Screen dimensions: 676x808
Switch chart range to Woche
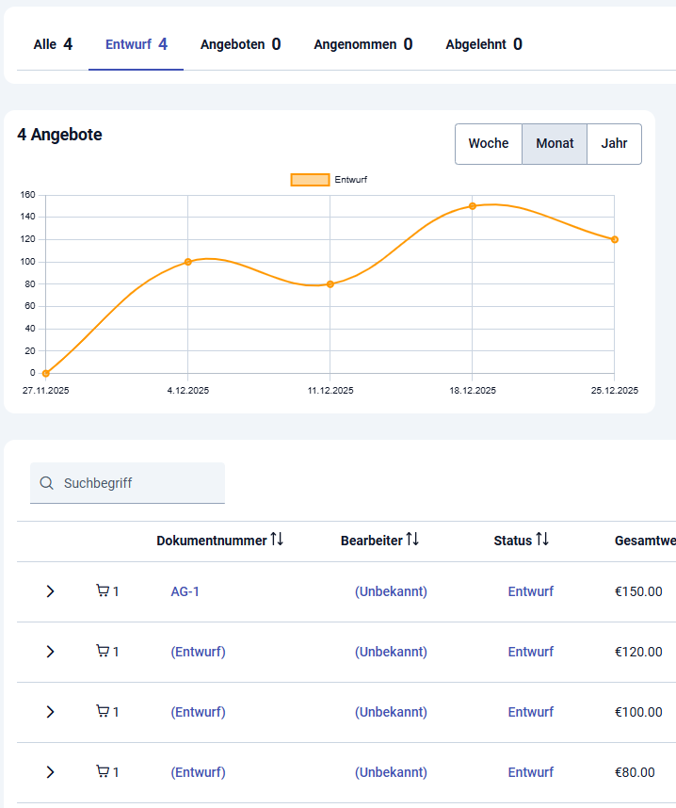(489, 144)
